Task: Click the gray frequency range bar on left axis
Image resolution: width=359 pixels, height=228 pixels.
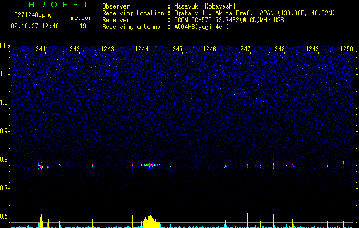Action: 11,163
